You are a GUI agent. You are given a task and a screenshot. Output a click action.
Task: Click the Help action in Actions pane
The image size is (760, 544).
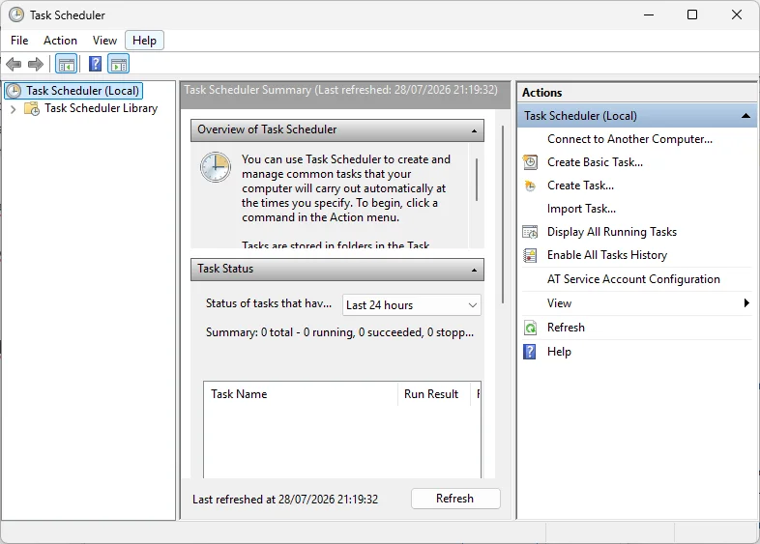pyautogui.click(x=559, y=352)
